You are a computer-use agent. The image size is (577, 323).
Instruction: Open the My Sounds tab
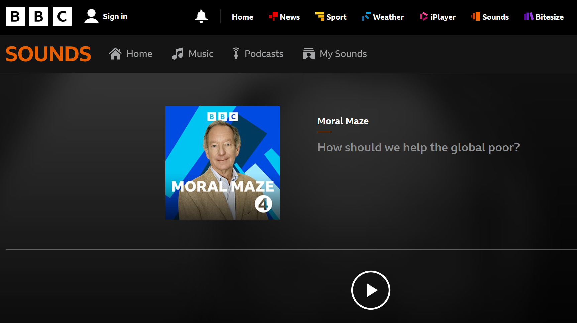[x=343, y=54]
